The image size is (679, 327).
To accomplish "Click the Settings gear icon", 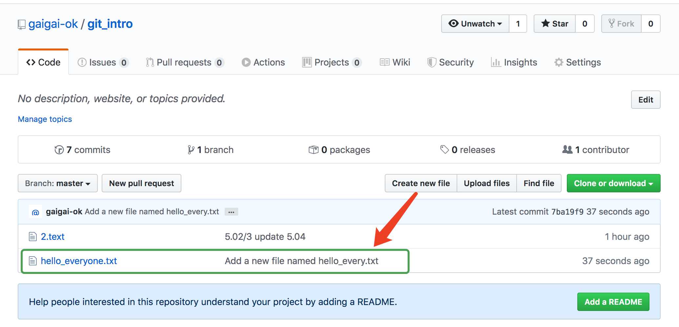I will 559,62.
